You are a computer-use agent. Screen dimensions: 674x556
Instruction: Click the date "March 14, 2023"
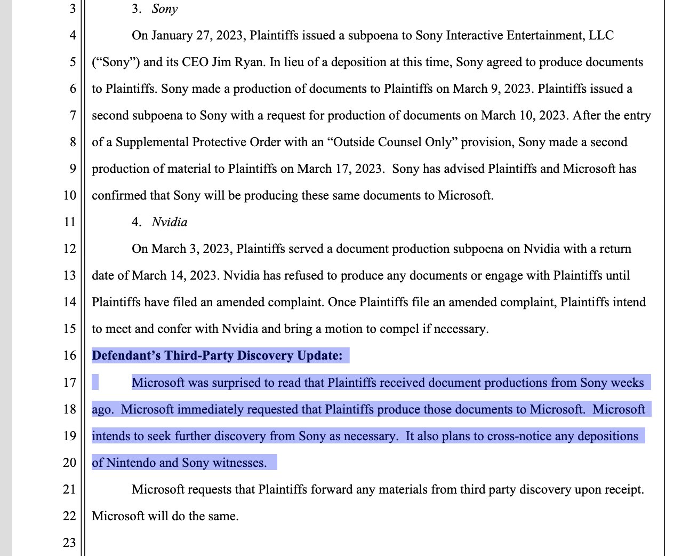[x=174, y=276]
